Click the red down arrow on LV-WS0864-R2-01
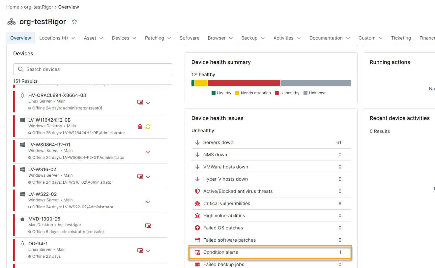This screenshot has width=435, height=268. pyautogui.click(x=148, y=151)
